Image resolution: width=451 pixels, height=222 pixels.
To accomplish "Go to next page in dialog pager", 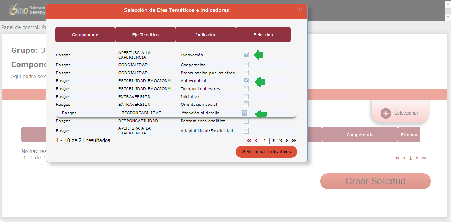I will (287, 140).
